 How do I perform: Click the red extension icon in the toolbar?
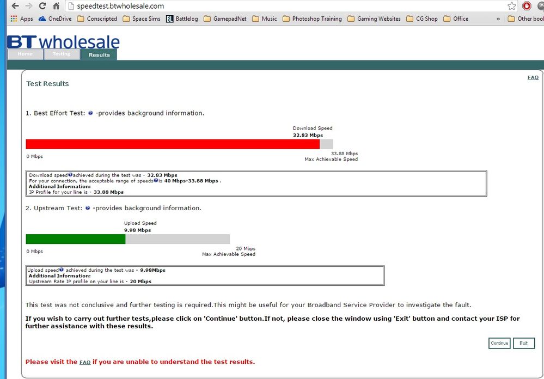click(x=527, y=6)
